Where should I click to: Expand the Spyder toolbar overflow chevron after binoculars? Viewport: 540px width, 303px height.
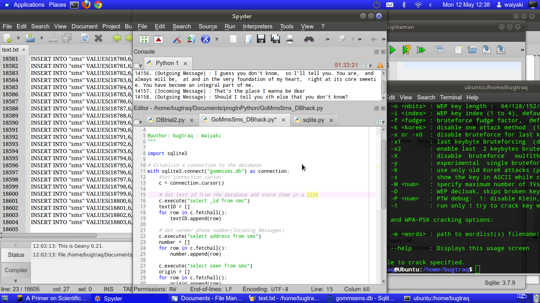327,39
